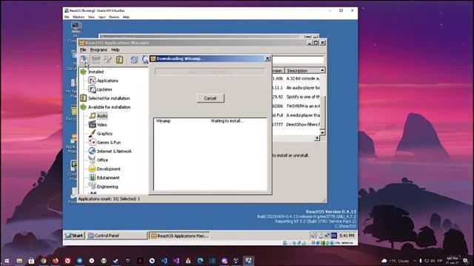474x266 pixels.
Task: Open VirtualBox Input menu
Action: (x=102, y=17)
